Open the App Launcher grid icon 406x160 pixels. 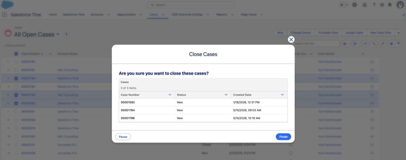point(4,15)
